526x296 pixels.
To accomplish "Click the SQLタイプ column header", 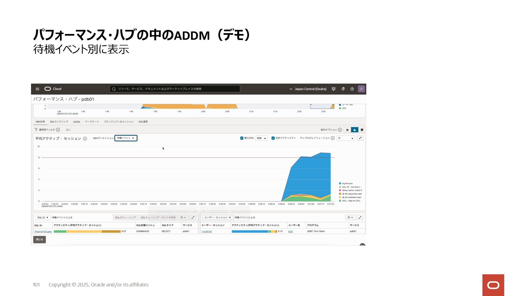I will click(168, 225).
